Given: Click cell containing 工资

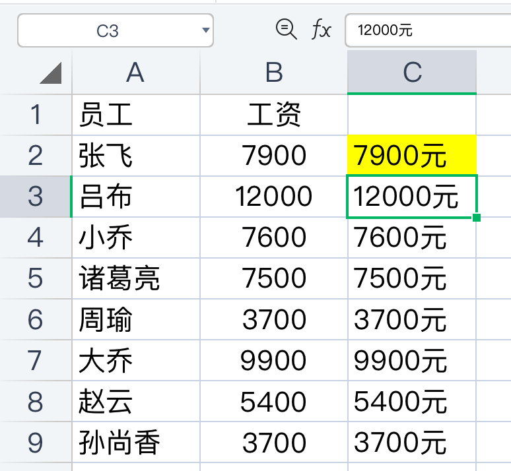Looking at the screenshot, I should point(274,115).
